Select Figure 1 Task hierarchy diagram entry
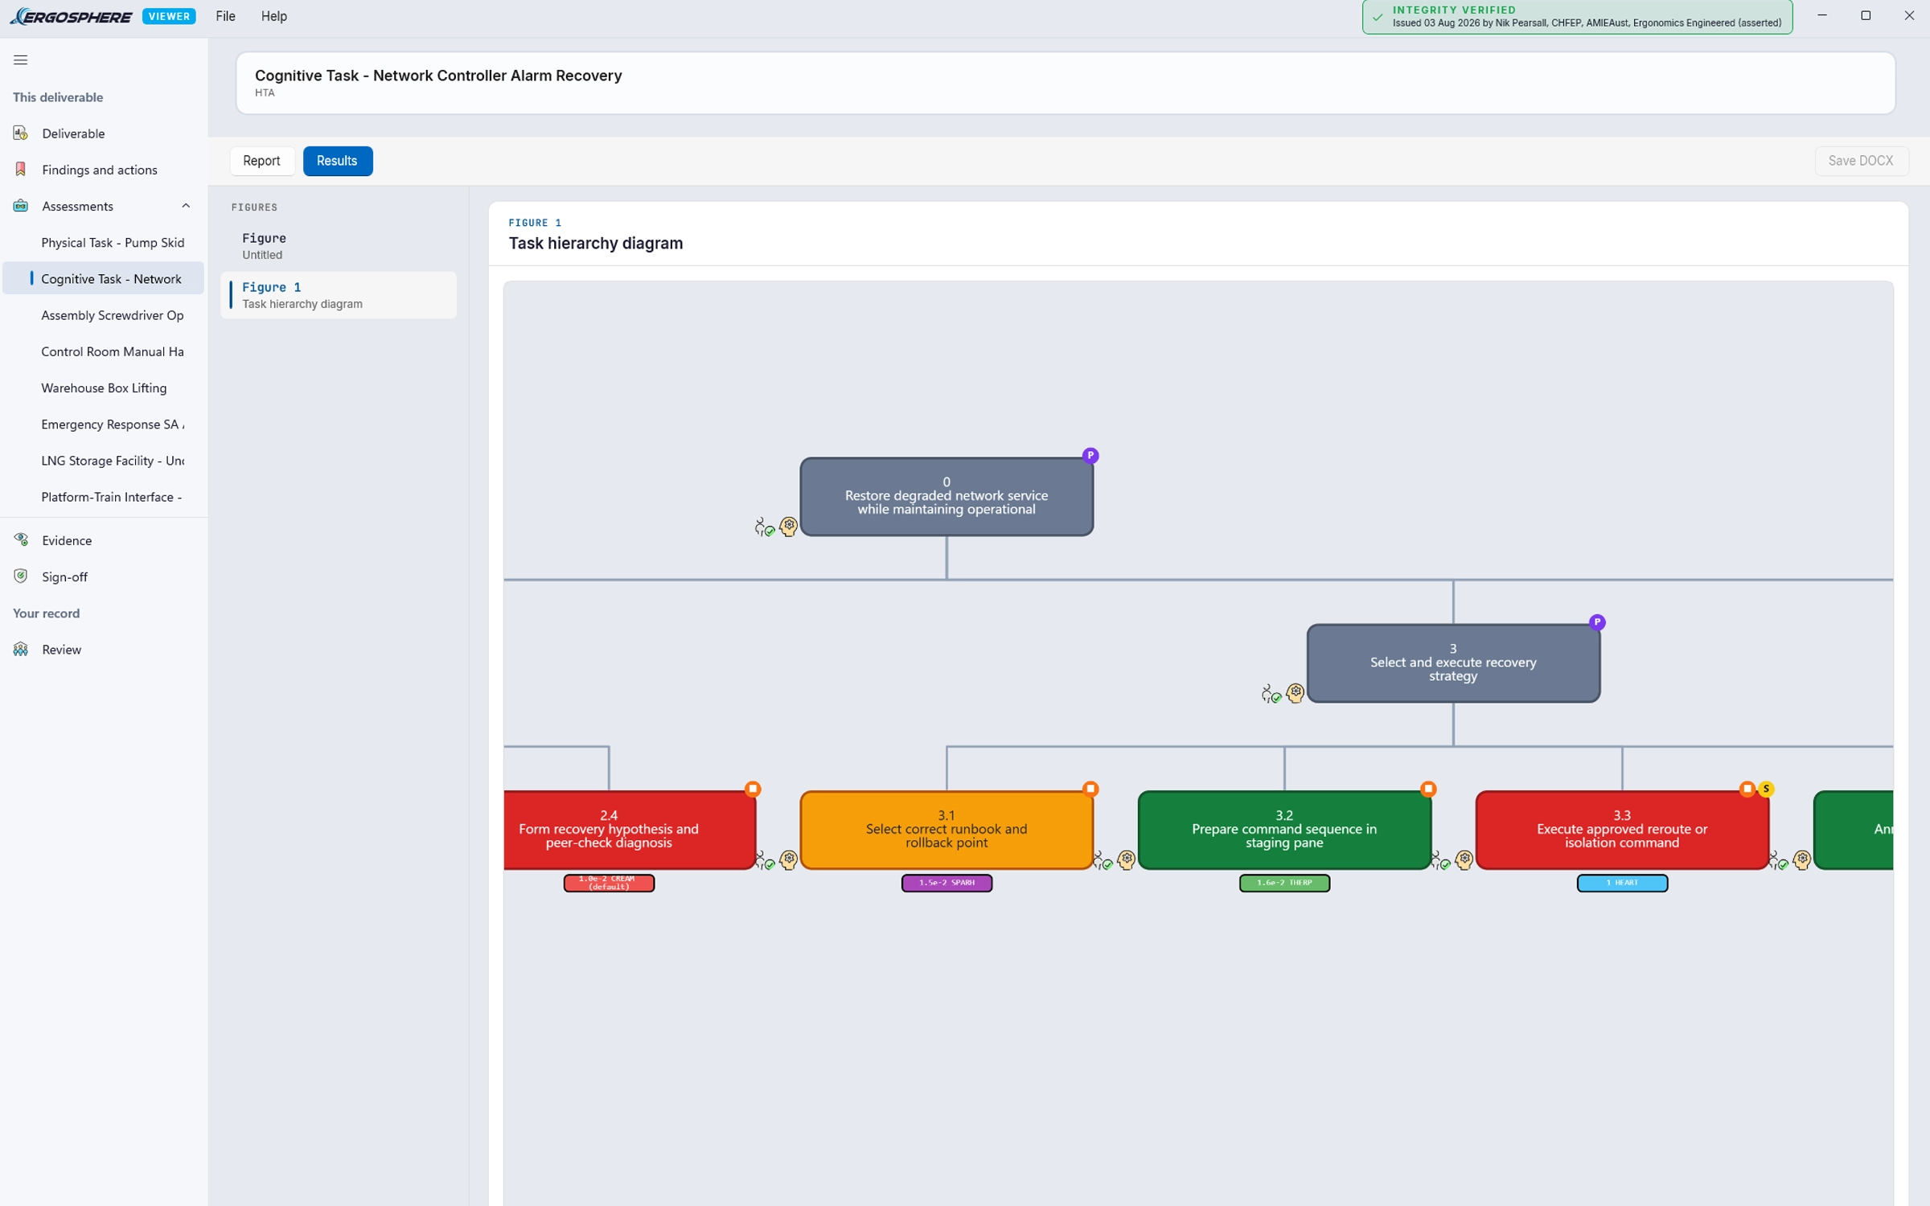The height and width of the screenshot is (1206, 1930). tap(339, 295)
